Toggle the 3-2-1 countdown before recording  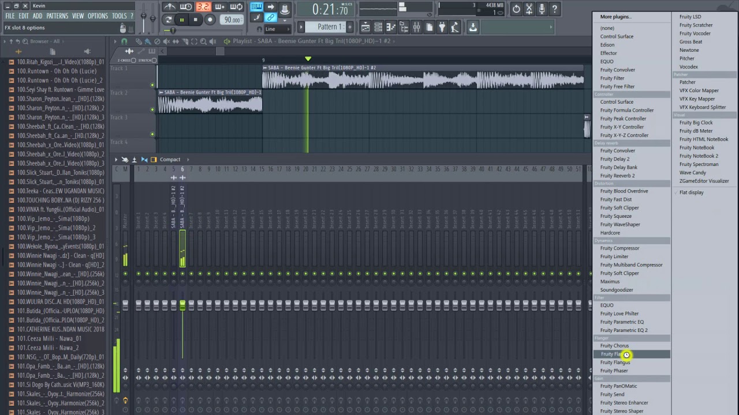point(203,7)
